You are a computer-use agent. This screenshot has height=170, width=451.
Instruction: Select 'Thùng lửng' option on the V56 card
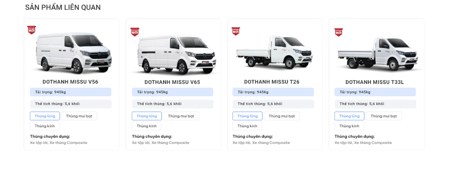45,116
